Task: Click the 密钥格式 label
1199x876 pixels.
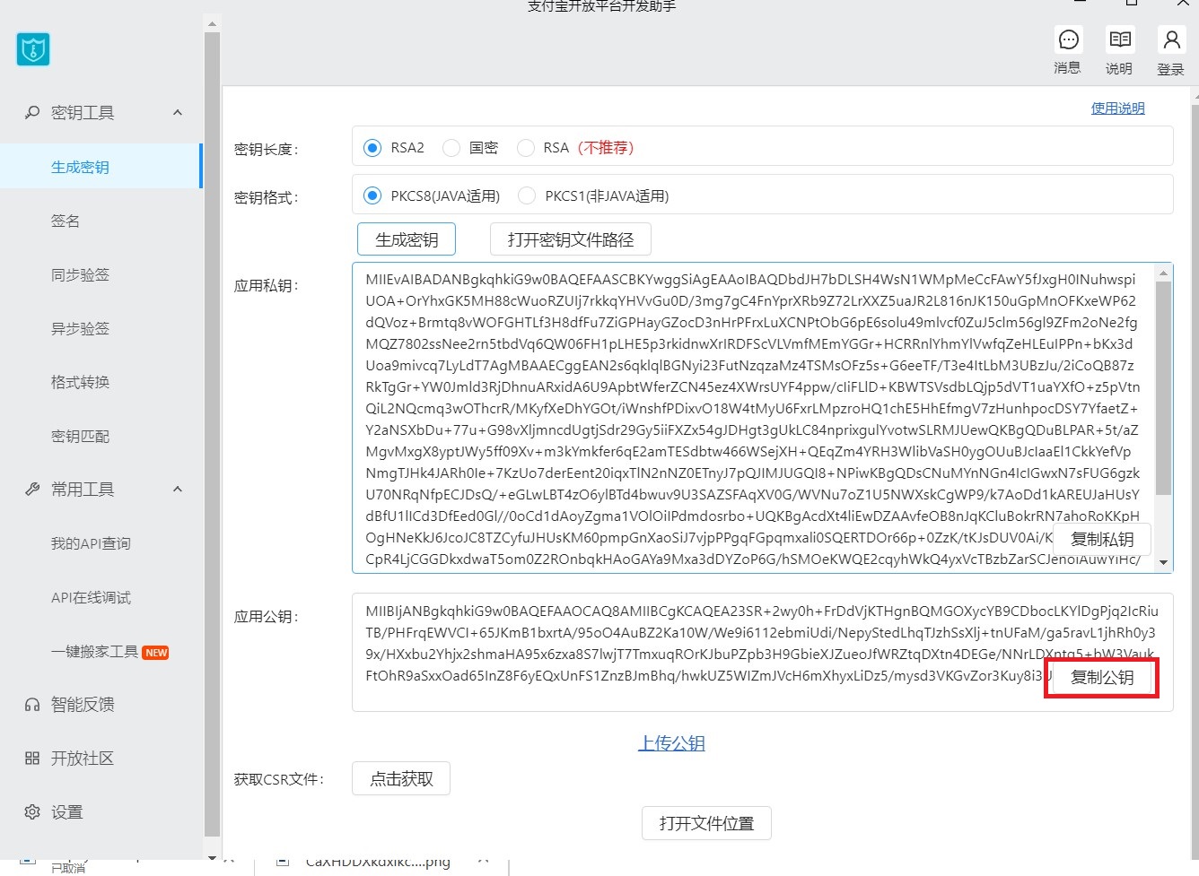Action: [266, 197]
